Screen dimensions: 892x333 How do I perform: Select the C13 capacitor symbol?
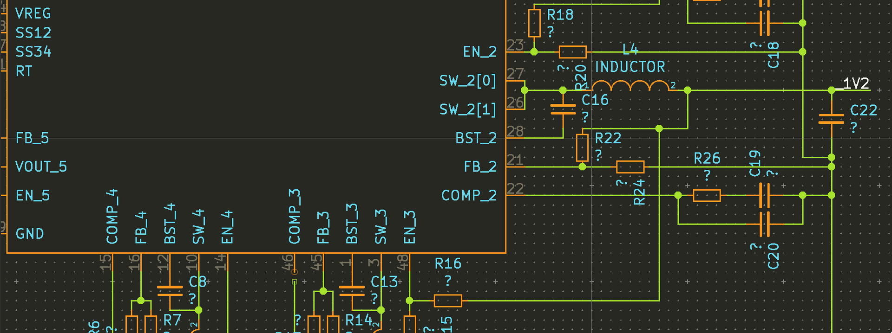[352, 291]
